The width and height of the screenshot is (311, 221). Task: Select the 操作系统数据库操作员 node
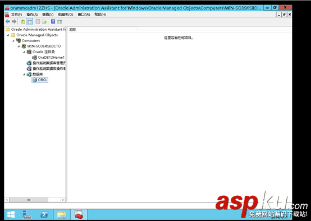coord(46,69)
